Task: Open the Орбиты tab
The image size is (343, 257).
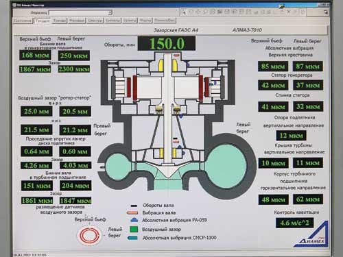Action: coord(130,21)
